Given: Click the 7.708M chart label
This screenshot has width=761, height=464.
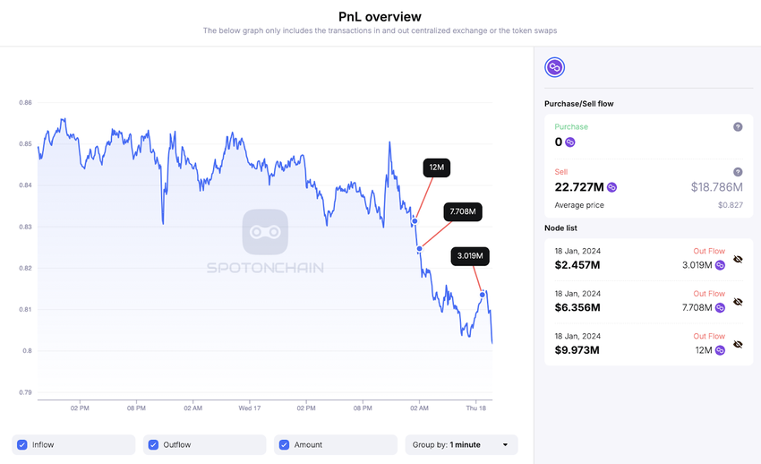Looking at the screenshot, I should click(464, 211).
